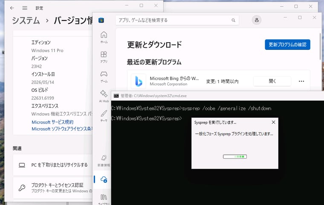Viewport: 324px width, 205px height.
Task: Open 新着情報 in Store sidebar
Action: coord(104,161)
